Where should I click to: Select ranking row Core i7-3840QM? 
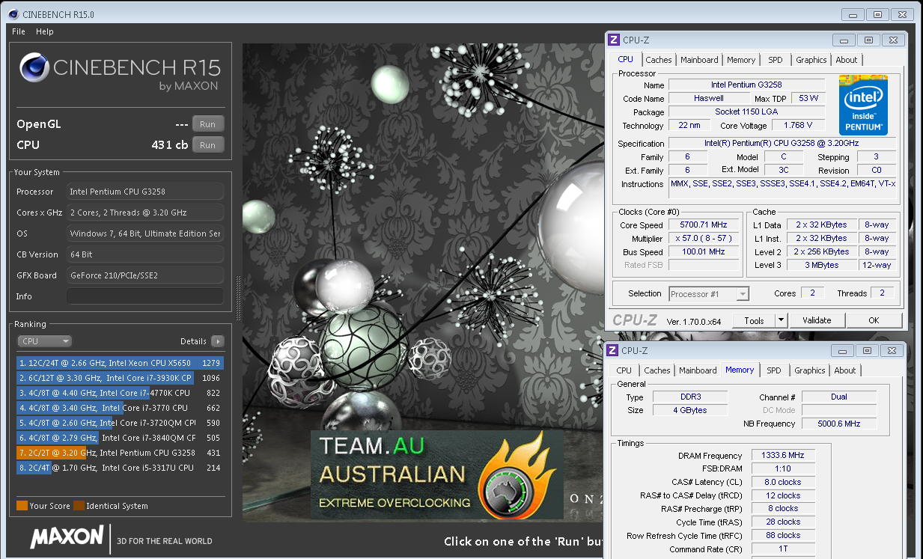click(120, 438)
